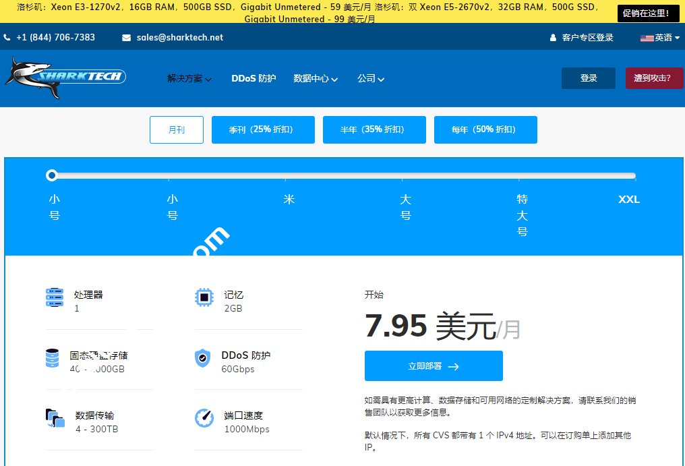Image resolution: width=685 pixels, height=466 pixels.
Task: Select the 每年 (50% 折扣) billing option
Action: [x=485, y=129]
